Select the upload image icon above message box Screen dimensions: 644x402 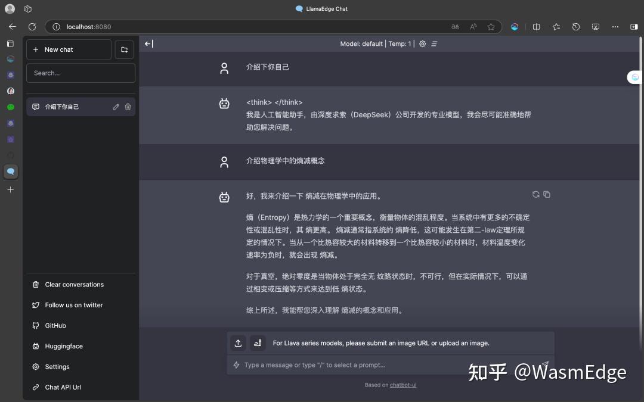pos(238,343)
